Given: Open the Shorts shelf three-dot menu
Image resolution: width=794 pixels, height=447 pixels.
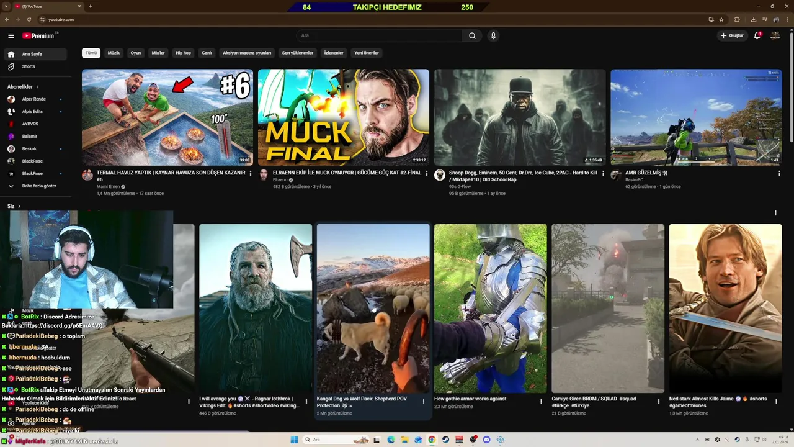Looking at the screenshot, I should (775, 213).
